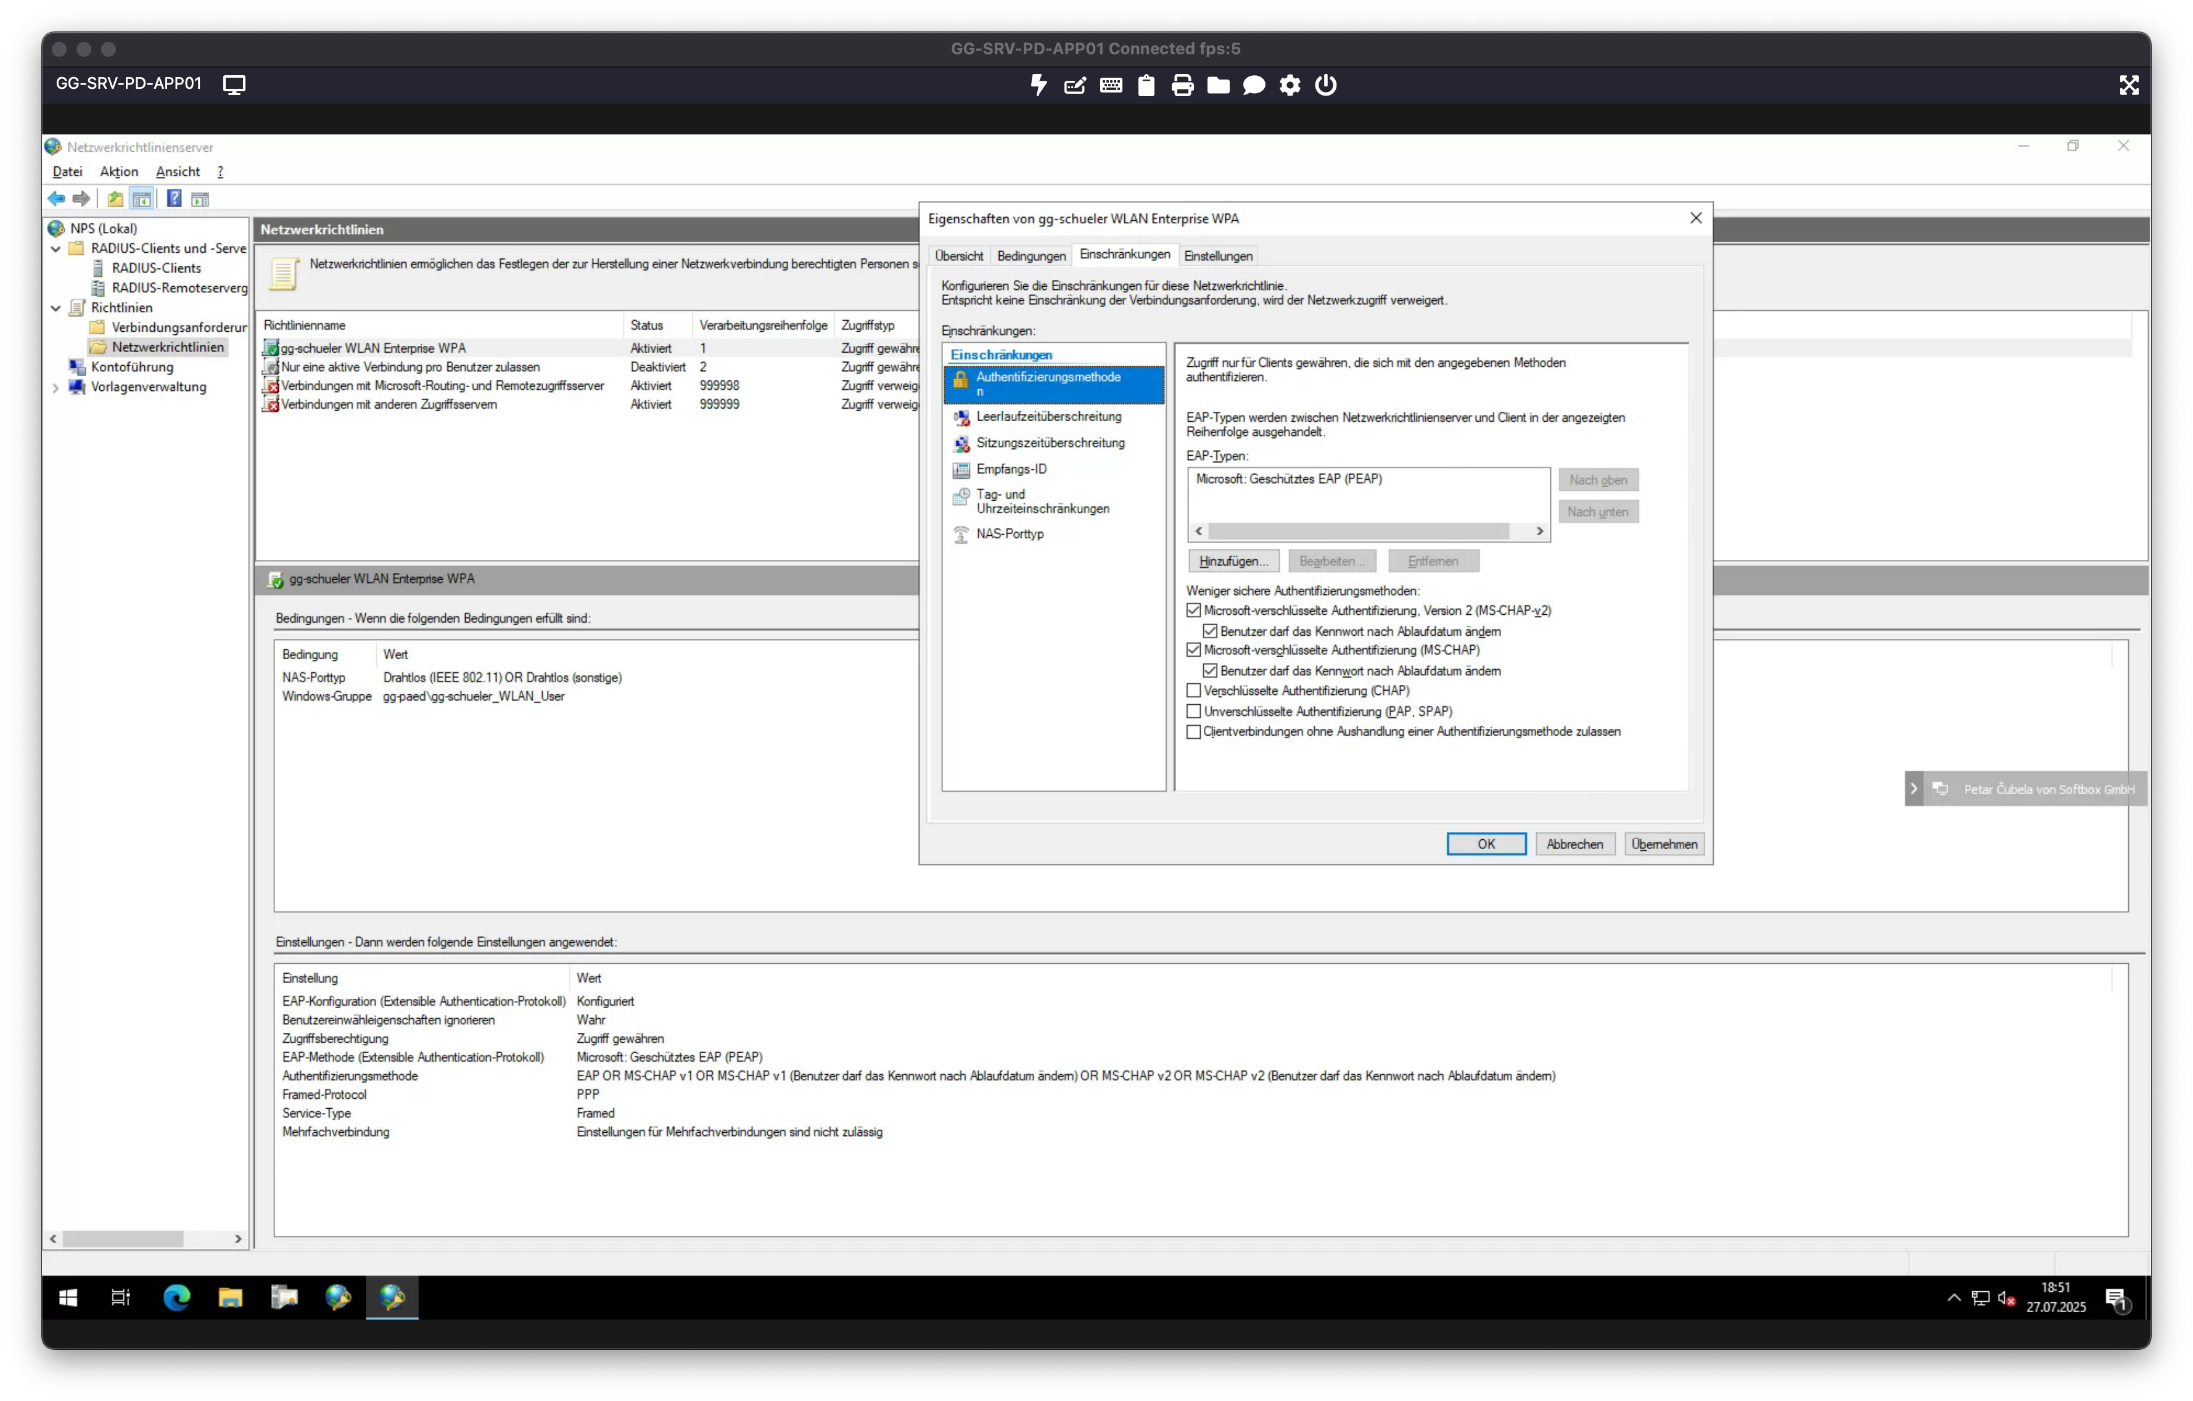Collapse RADIUS-Clients und -Server tree node

56,249
